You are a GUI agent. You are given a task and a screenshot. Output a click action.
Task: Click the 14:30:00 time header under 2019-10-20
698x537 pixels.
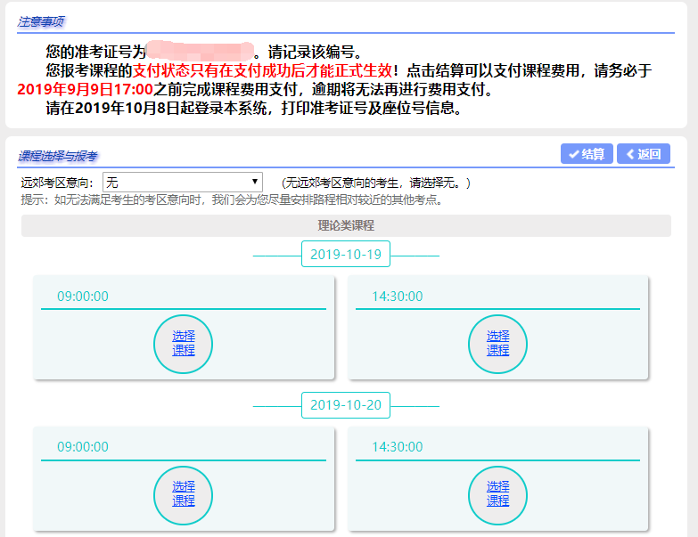(x=398, y=447)
